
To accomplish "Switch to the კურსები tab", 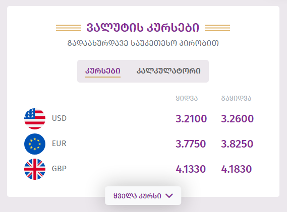I will 103,71.
